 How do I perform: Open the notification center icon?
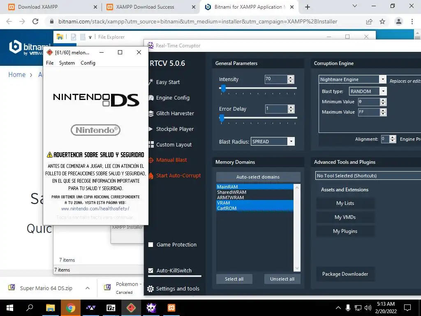pos(407,308)
